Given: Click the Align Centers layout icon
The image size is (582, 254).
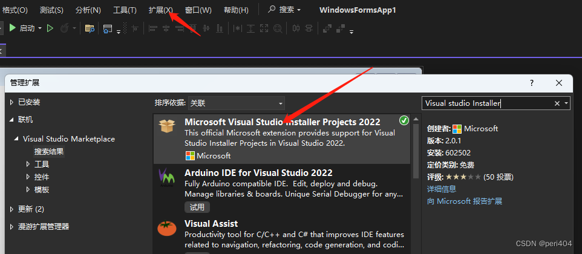Looking at the screenshot, I should pyautogui.click(x=166, y=28).
